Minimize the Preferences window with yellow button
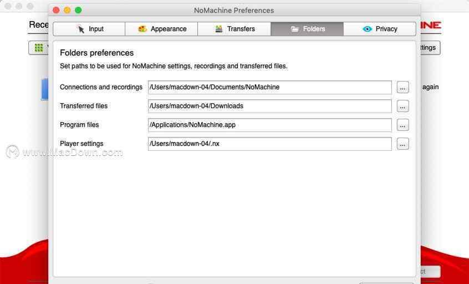This screenshot has height=284, width=469. point(67,10)
